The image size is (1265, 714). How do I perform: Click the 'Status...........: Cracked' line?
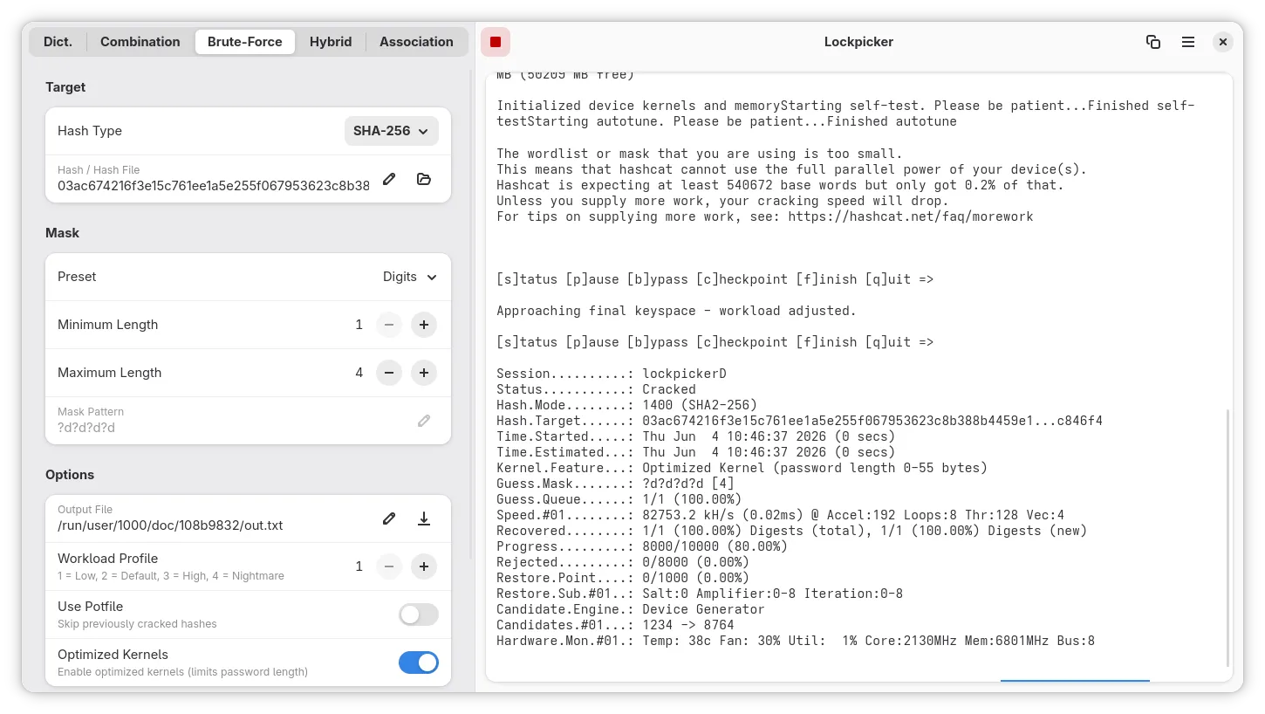(x=596, y=389)
